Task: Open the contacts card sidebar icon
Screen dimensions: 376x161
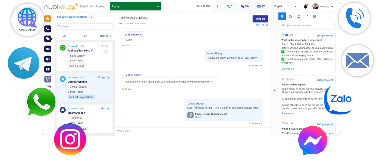Action: coord(48,69)
